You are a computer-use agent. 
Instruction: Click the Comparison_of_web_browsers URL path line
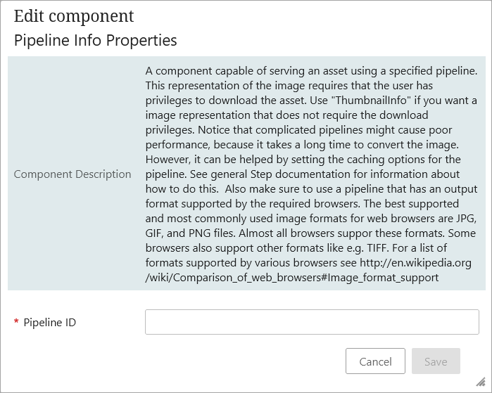292,278
